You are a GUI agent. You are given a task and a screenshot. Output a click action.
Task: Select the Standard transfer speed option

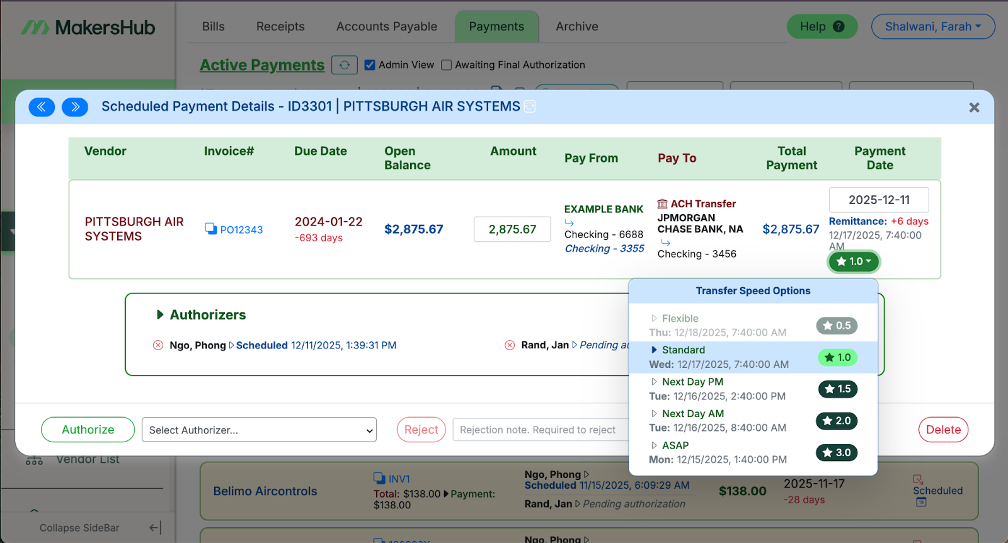coord(753,357)
